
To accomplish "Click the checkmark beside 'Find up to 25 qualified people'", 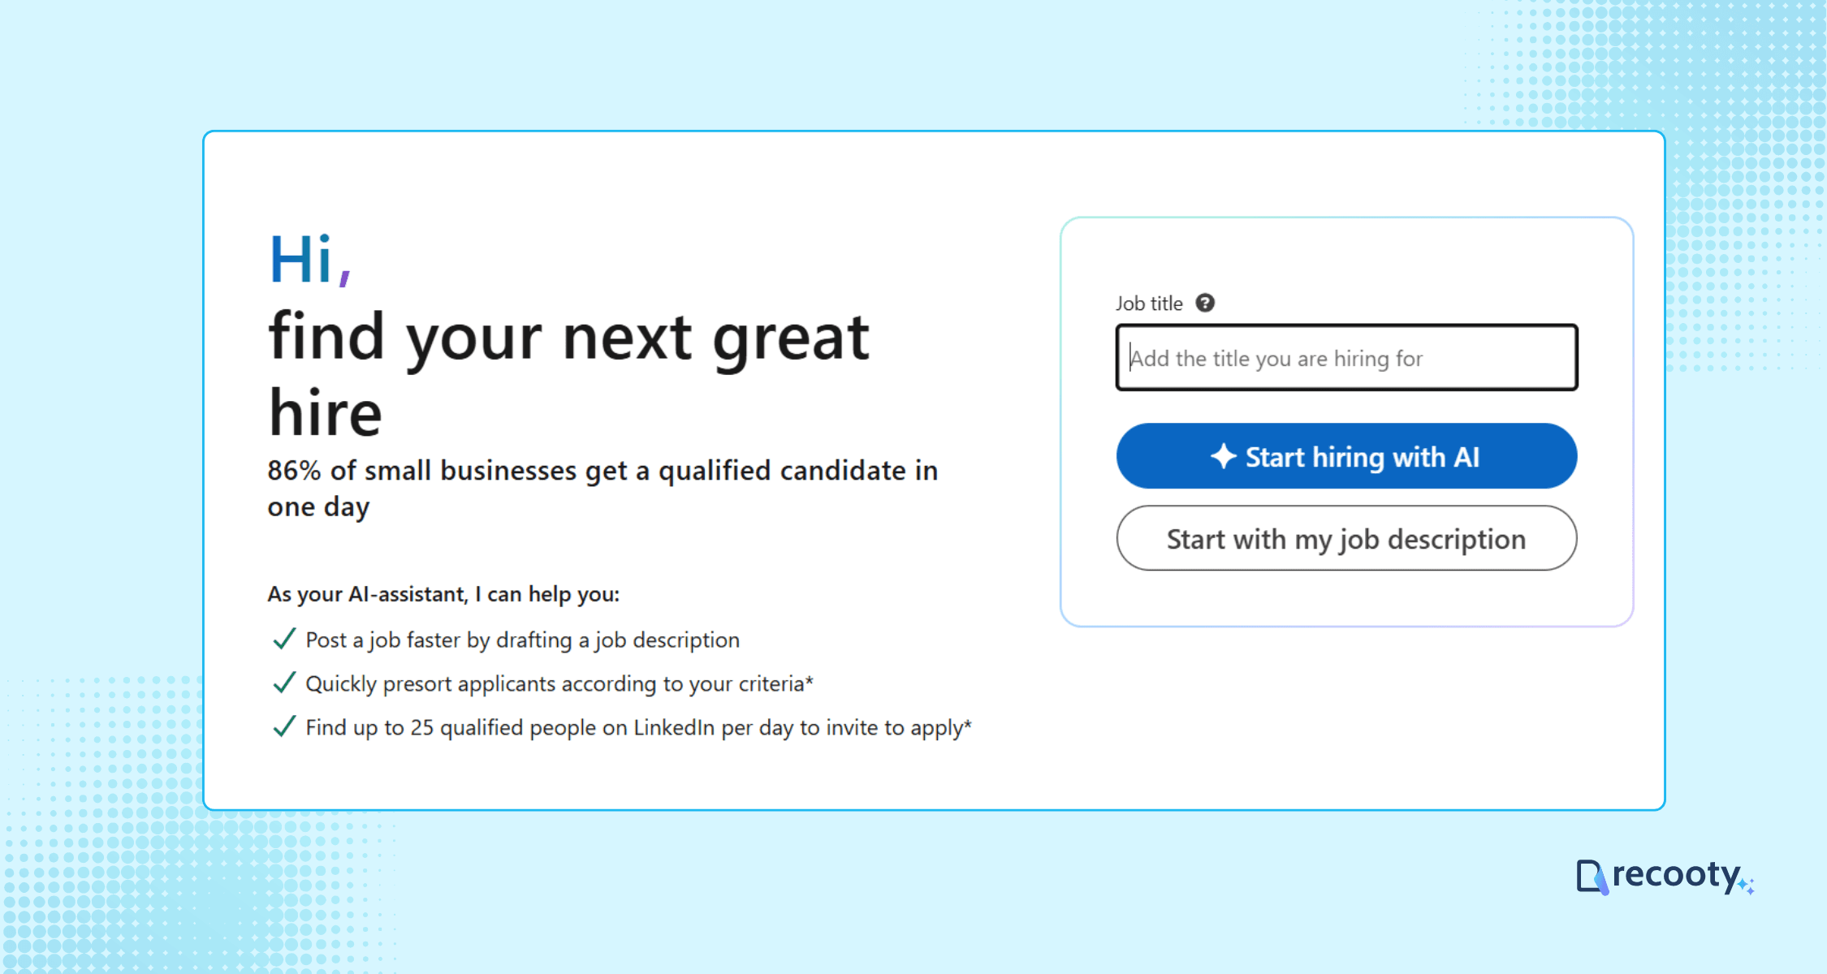I will click(283, 727).
